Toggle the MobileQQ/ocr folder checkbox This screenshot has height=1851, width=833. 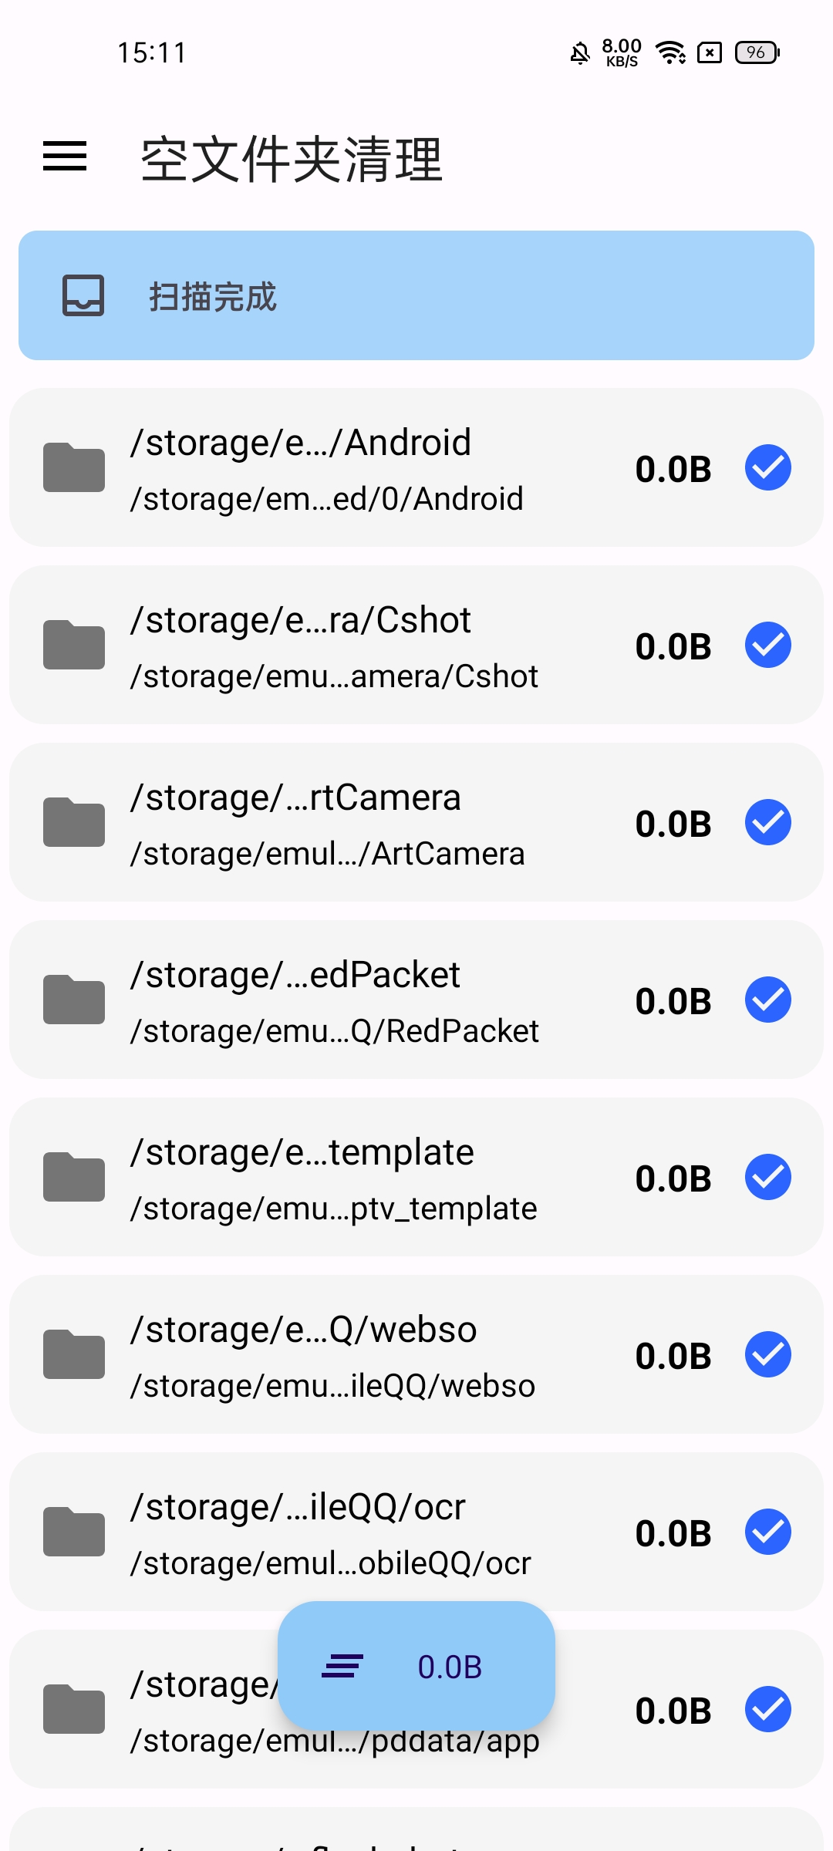(x=767, y=1532)
